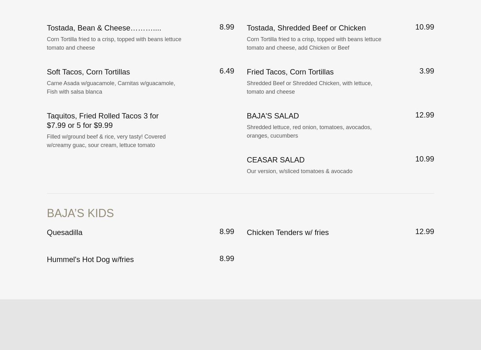Click the "Our version, w/sliced tomatoes" description

[x=300, y=171]
